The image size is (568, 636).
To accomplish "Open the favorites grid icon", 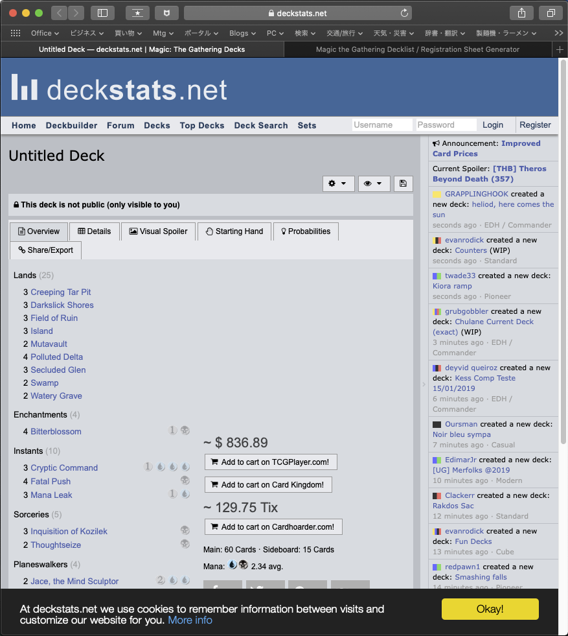I will point(16,33).
